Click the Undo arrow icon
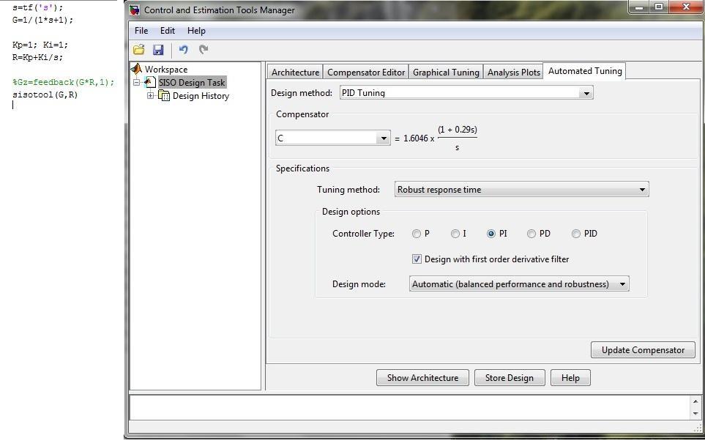The width and height of the screenshot is (705, 441). coord(184,50)
